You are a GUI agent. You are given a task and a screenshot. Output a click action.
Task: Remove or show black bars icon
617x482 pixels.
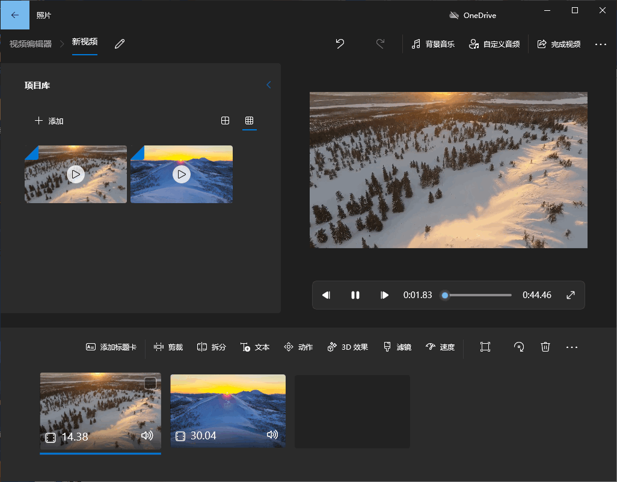pyautogui.click(x=485, y=347)
